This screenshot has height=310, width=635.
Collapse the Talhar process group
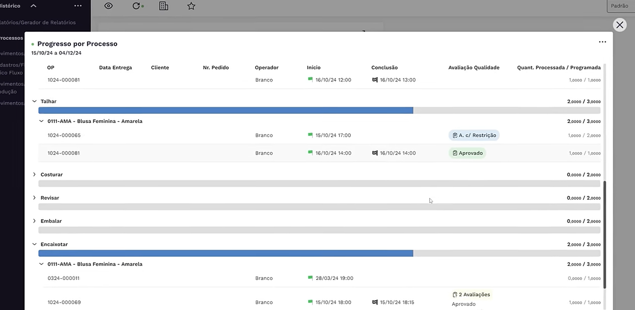34,101
